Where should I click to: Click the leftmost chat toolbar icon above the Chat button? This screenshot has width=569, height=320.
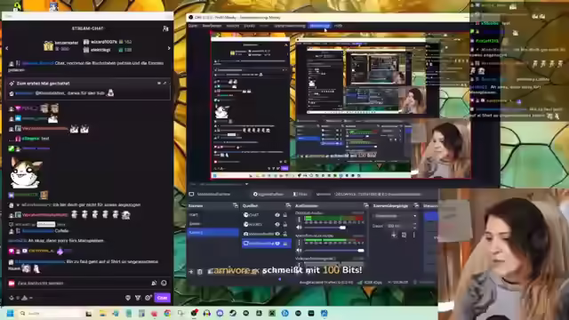pyautogui.click(x=128, y=298)
